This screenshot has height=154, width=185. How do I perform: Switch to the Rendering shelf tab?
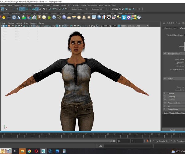pyautogui.click(x=27, y=13)
